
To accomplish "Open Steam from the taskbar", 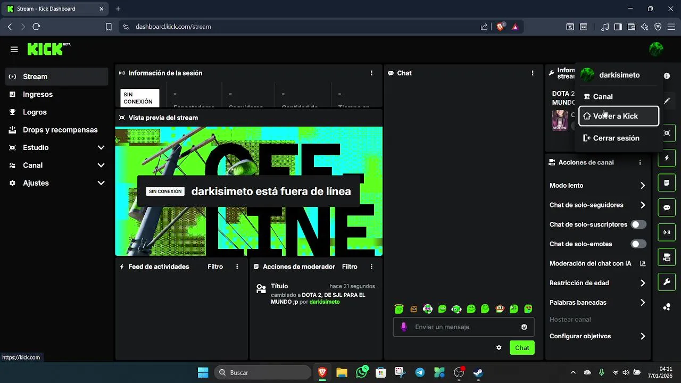I will (x=478, y=372).
